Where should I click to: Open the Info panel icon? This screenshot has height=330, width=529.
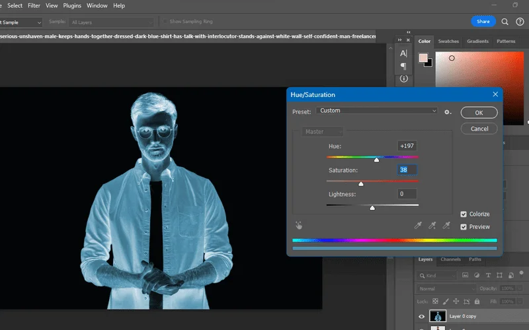404,79
